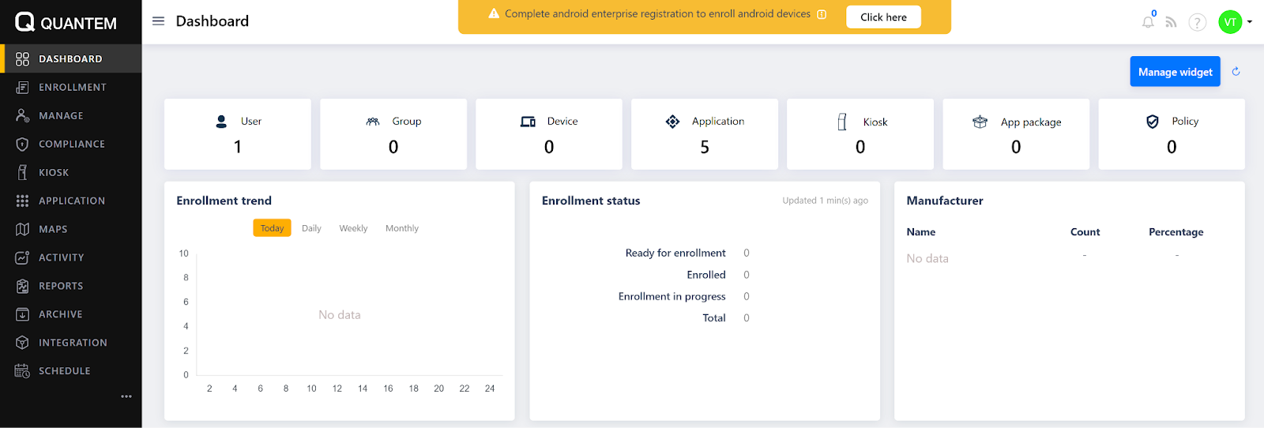The width and height of the screenshot is (1264, 428).
Task: Open the notifications bell icon
Action: click(x=1148, y=22)
